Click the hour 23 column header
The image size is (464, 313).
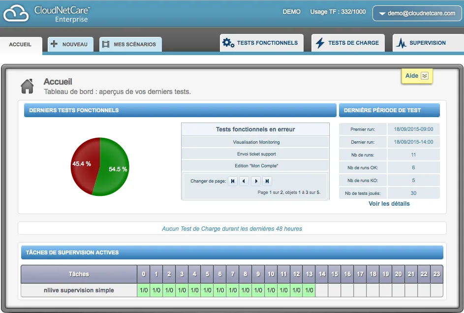point(436,274)
